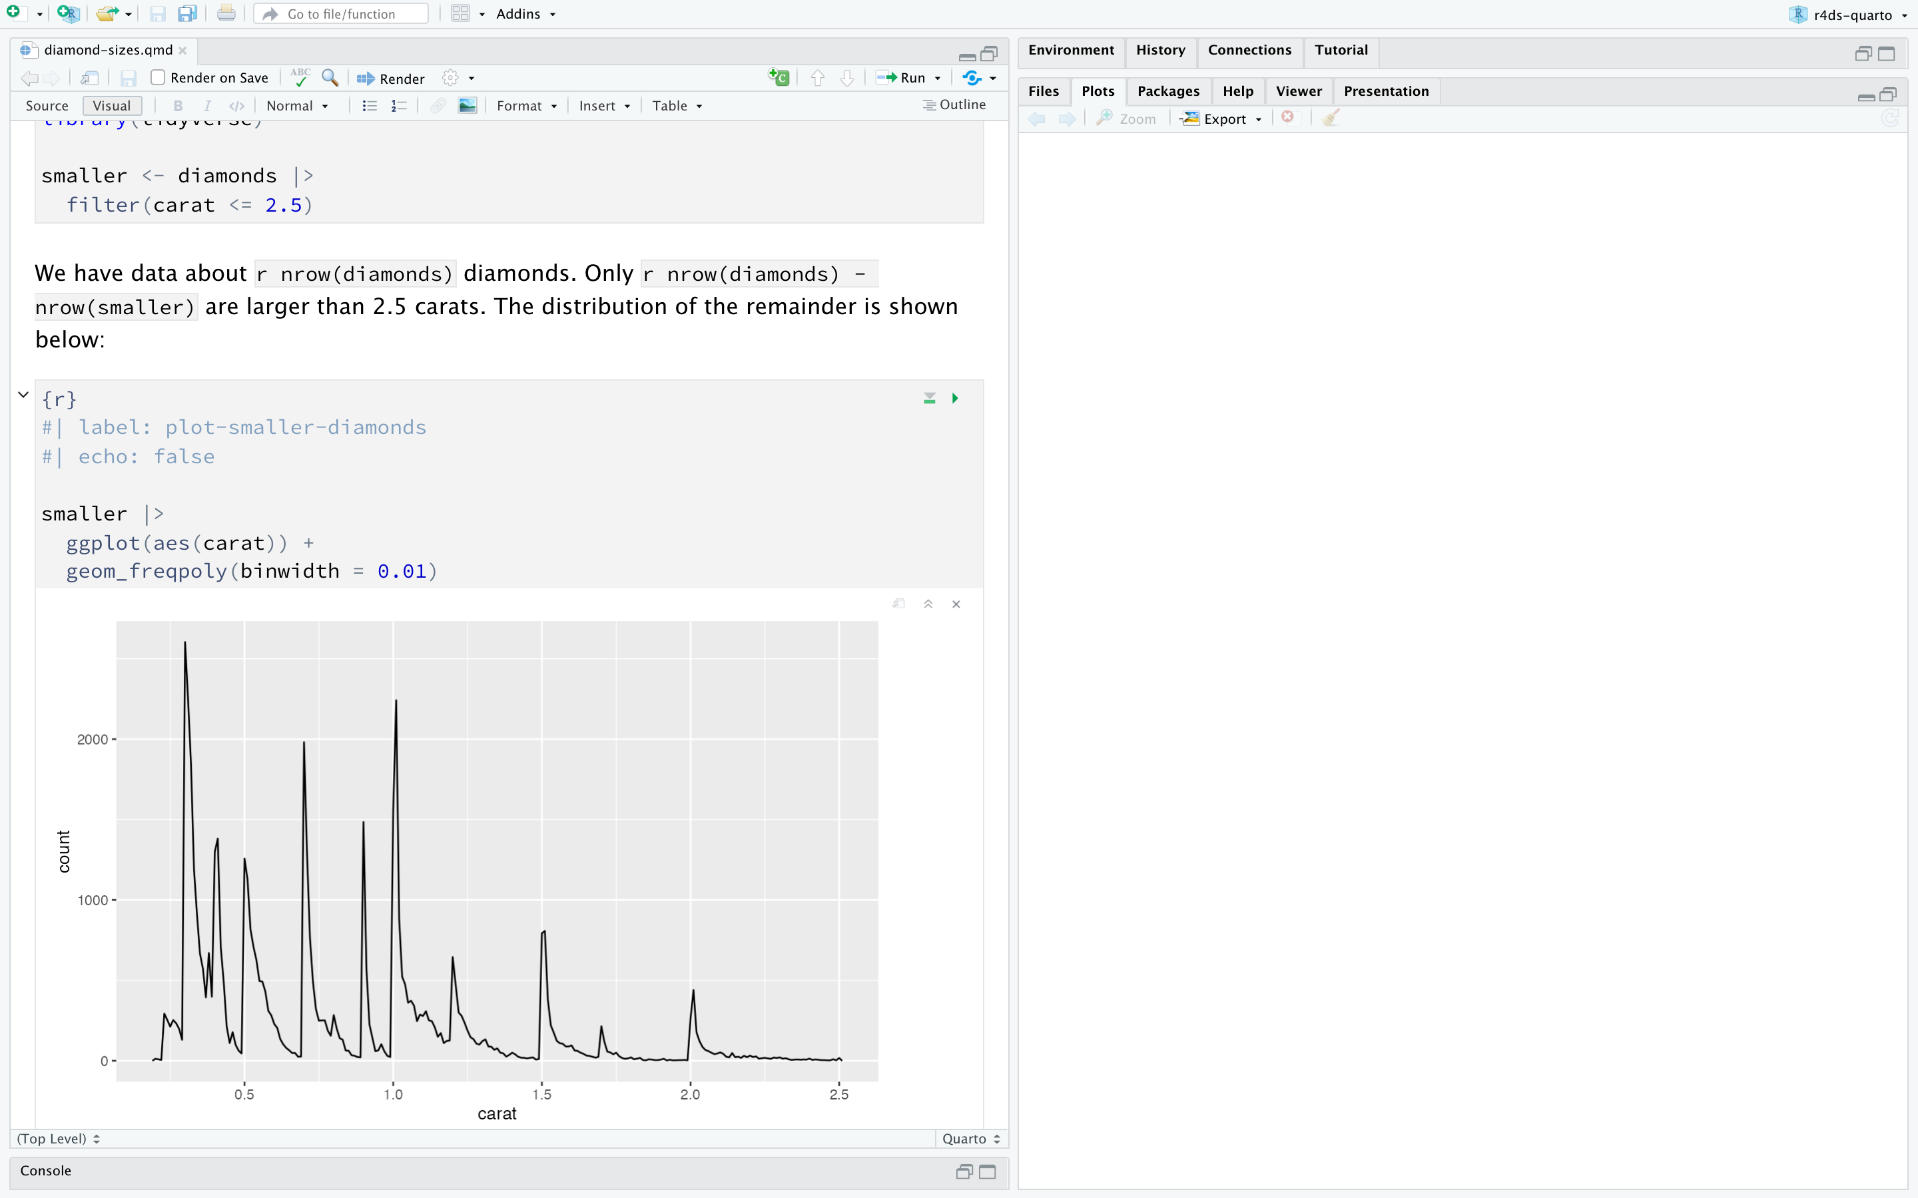The width and height of the screenshot is (1918, 1198).
Task: Expand the Insert dropdown menu
Action: 603,105
